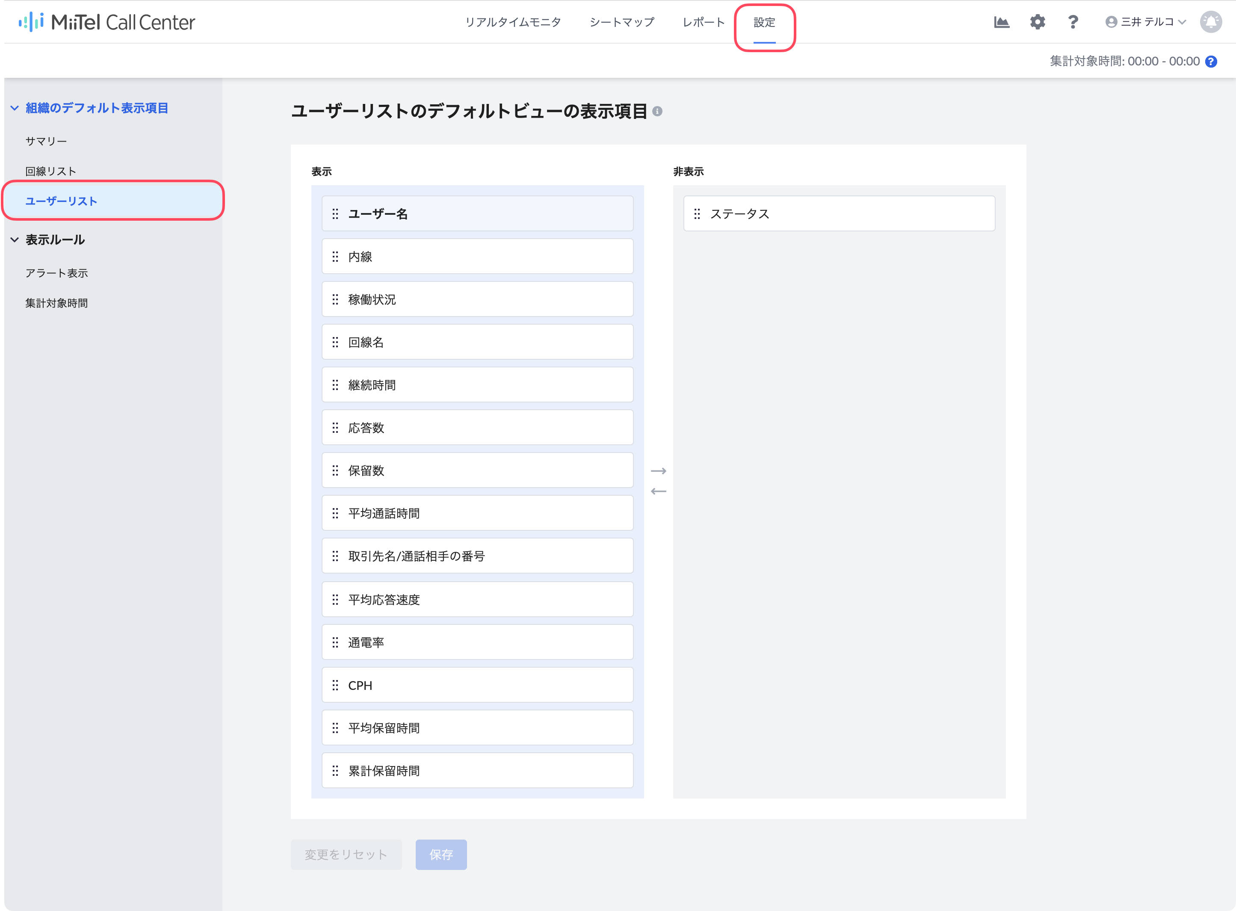Click the MiiTel Call Center logo
The image size is (1236, 911).
coord(106,22)
